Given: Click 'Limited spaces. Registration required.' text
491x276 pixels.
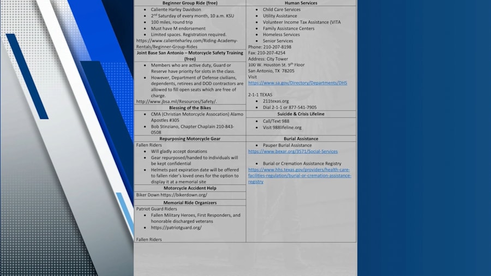Looking at the screenshot, I should tap(189, 35).
